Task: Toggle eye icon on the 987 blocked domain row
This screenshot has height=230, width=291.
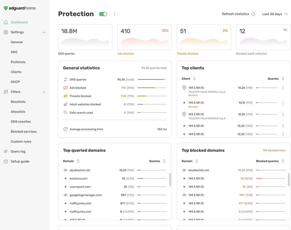Action: (184, 195)
